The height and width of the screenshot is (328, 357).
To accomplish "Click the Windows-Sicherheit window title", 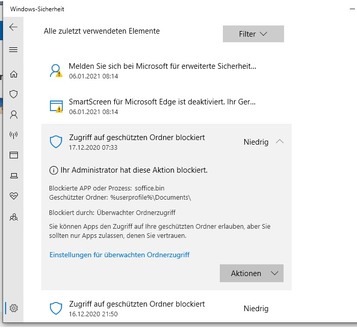I will (37, 9).
